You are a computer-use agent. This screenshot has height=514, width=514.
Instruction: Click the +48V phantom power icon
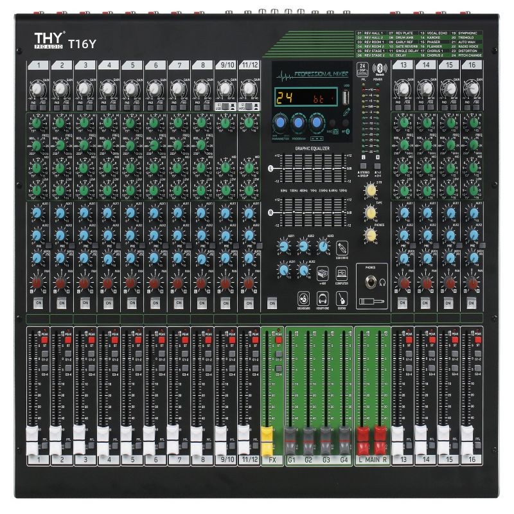coord(324,273)
